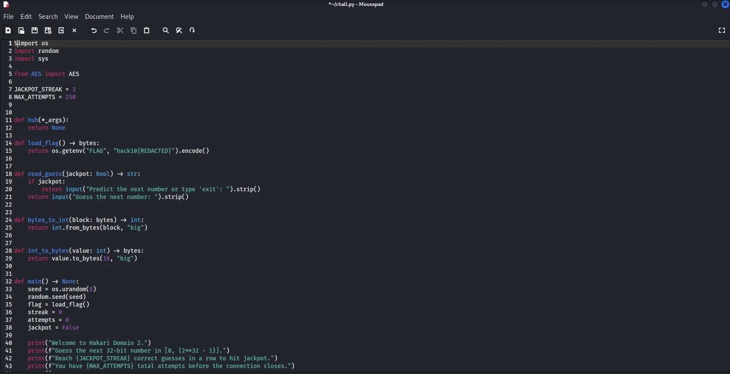Image resolution: width=730 pixels, height=374 pixels.
Task: Minimize the Mousepad window
Action: (x=705, y=4)
